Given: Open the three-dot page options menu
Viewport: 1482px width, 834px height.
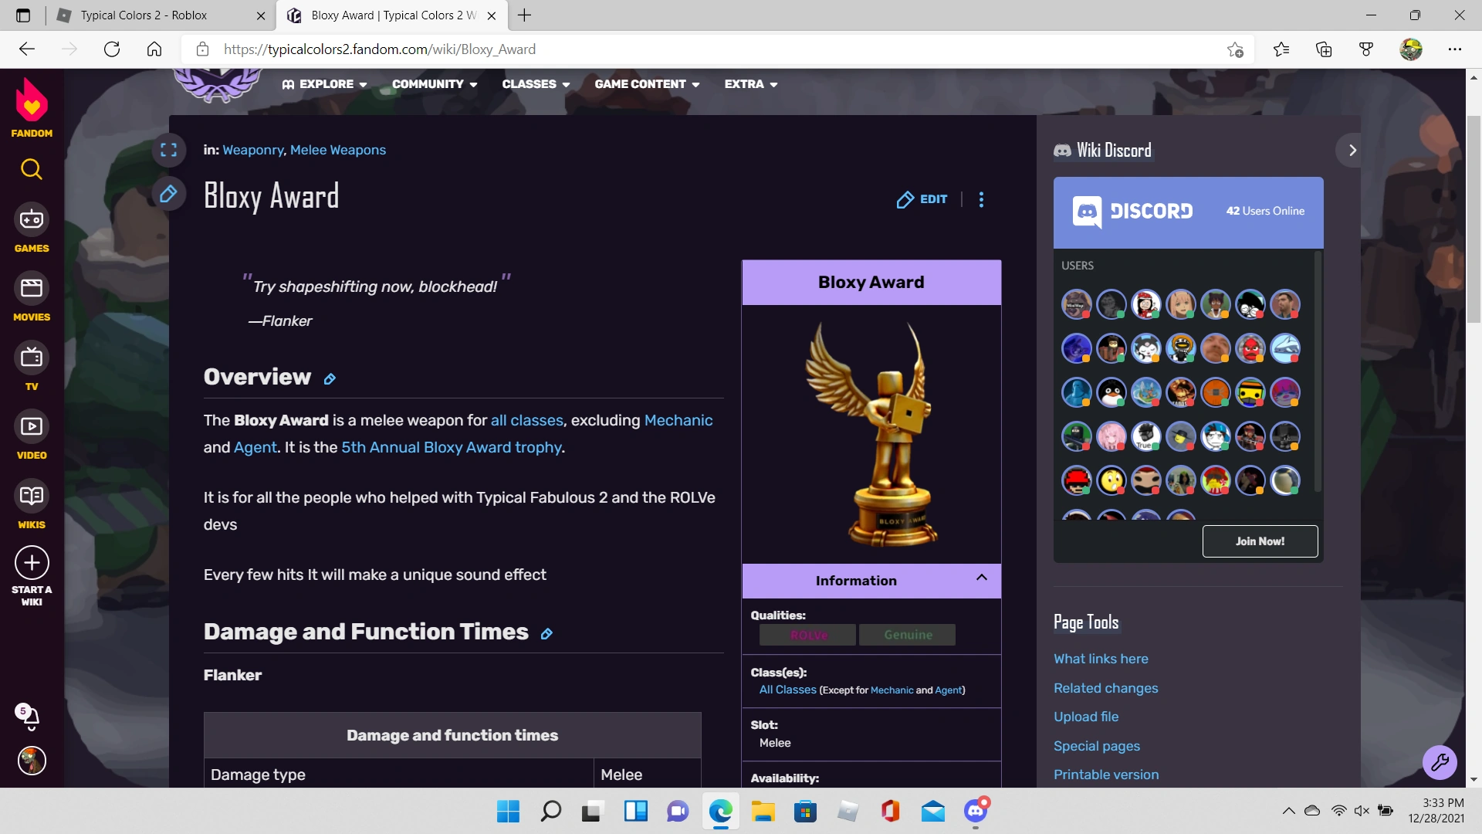Looking at the screenshot, I should tap(980, 199).
